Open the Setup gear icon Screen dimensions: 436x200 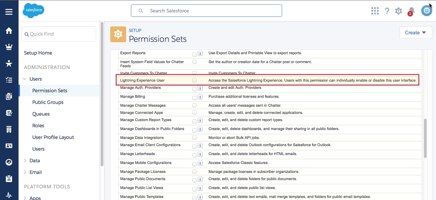pos(399,11)
